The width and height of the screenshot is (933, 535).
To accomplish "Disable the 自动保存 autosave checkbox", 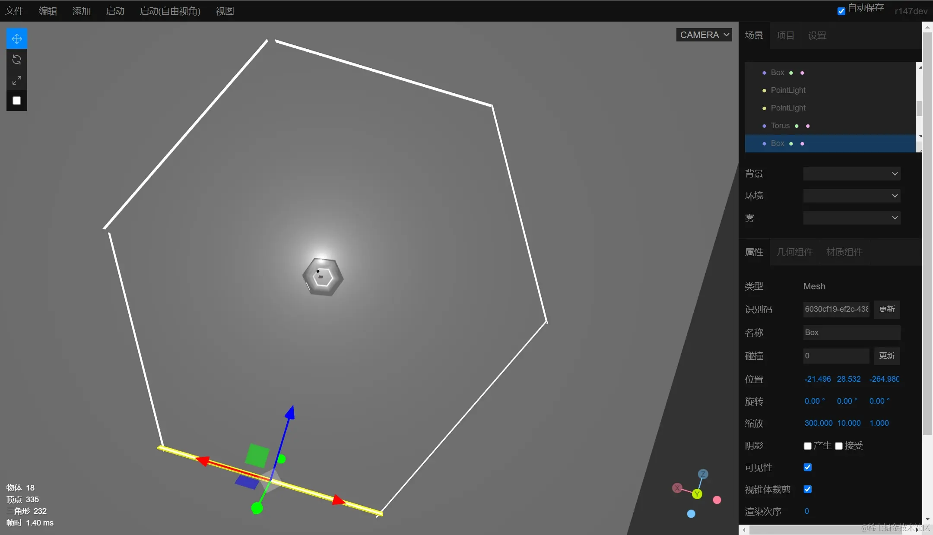I will 841,11.
